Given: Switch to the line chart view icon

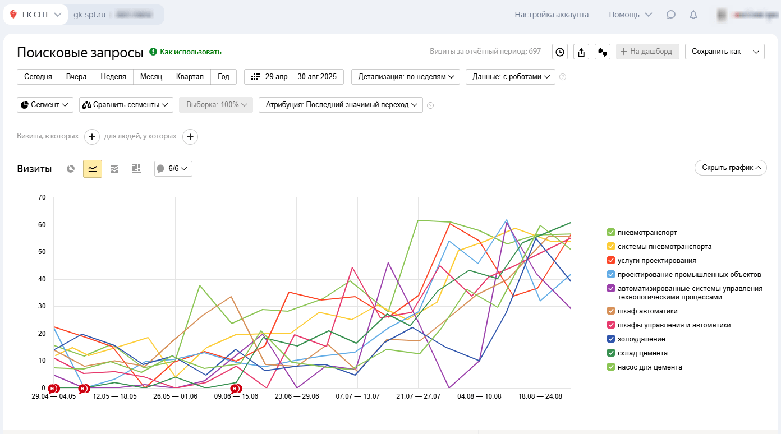Looking at the screenshot, I should (93, 169).
